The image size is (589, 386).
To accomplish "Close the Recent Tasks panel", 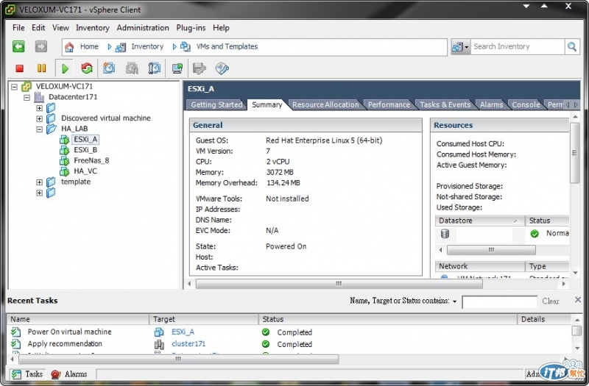I will pyautogui.click(x=578, y=299).
